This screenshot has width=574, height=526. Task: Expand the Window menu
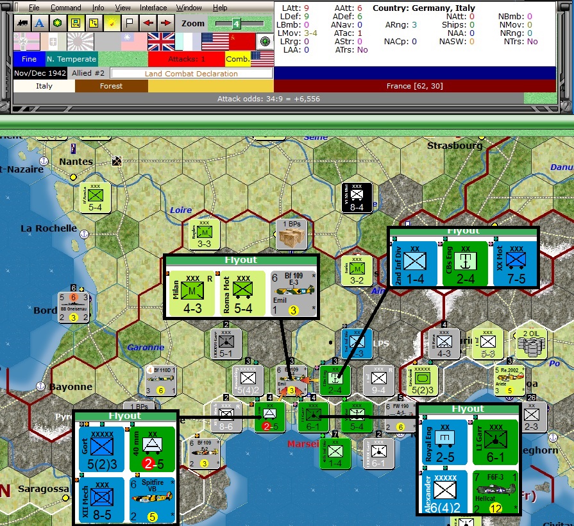pyautogui.click(x=189, y=8)
